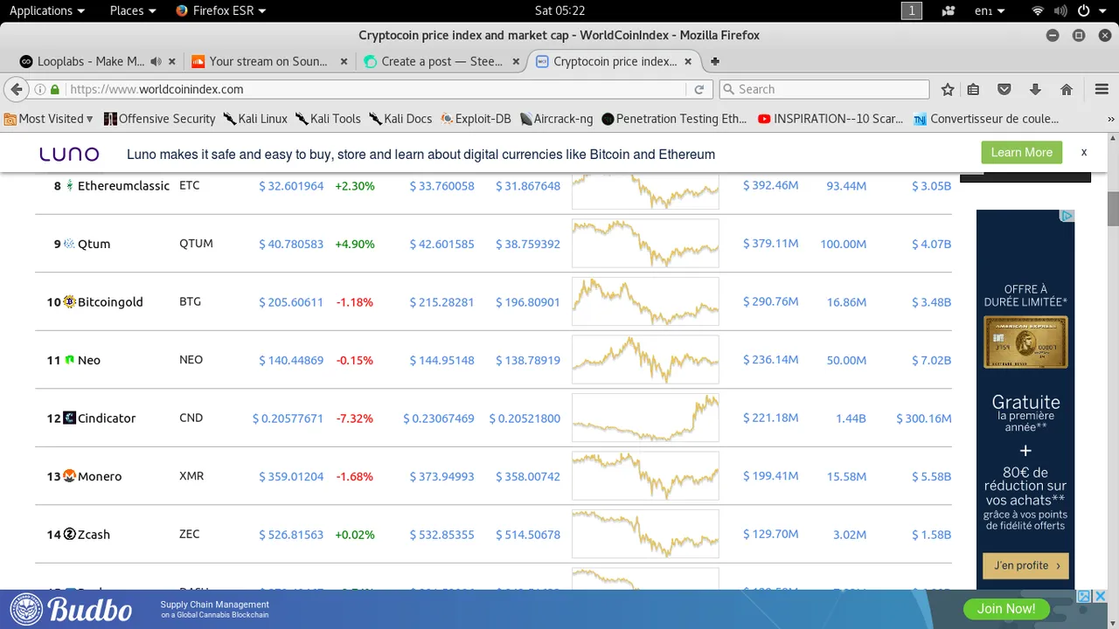Click the Sat 05:22 clock
Image resolution: width=1119 pixels, height=629 pixels.
559,10
